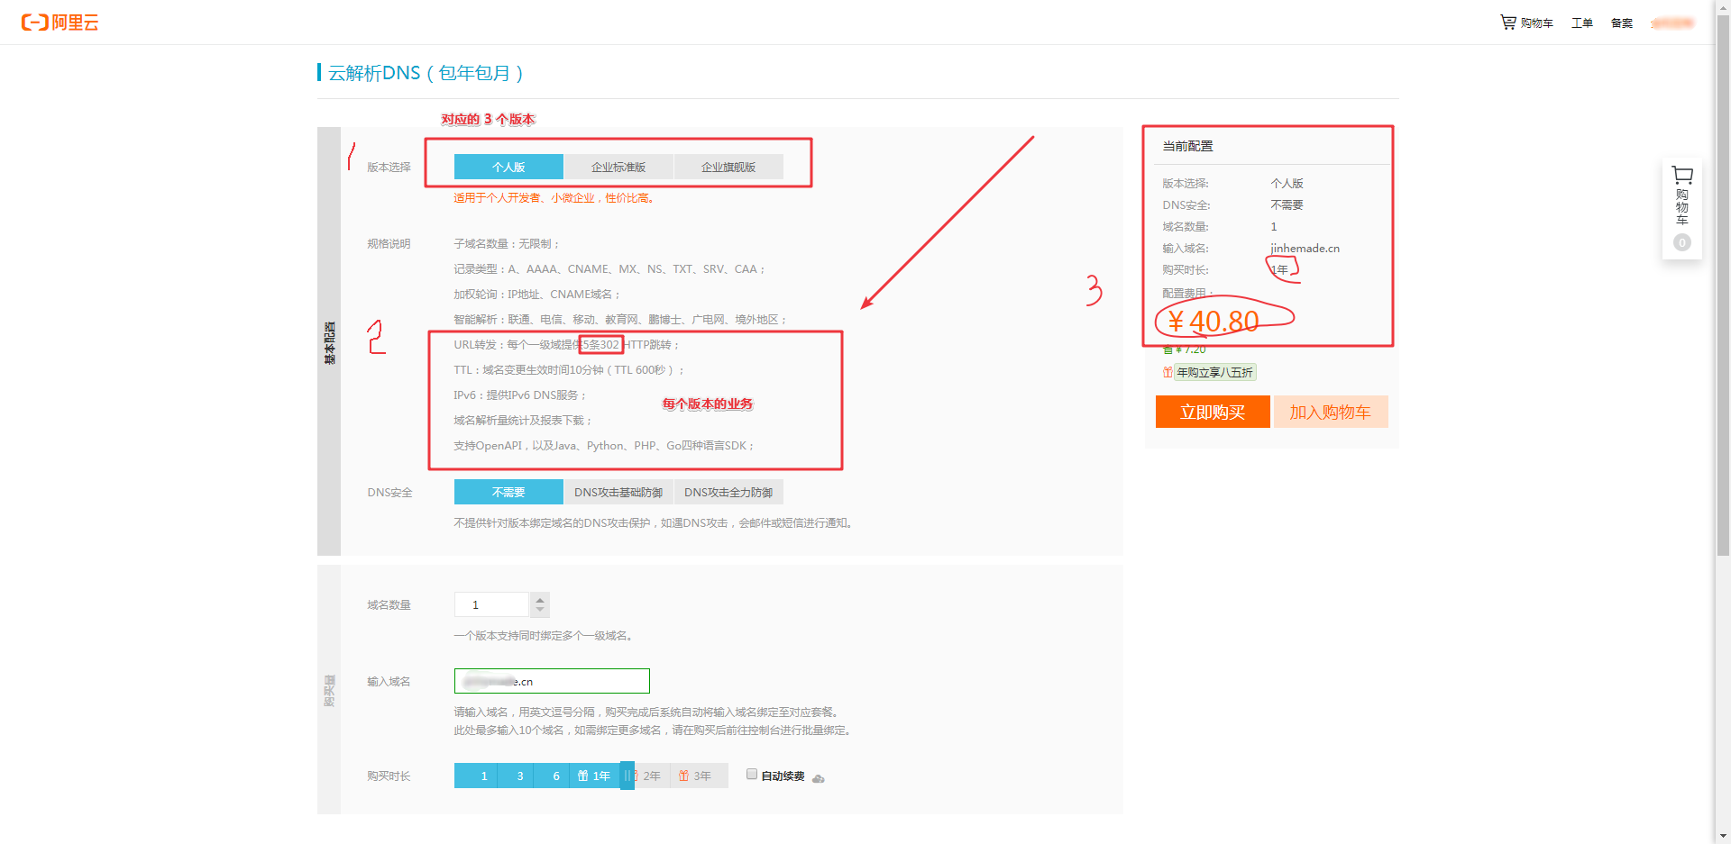The height and width of the screenshot is (844, 1731).
Task: Select the 企业旗舰版 version tab
Action: coord(728,167)
